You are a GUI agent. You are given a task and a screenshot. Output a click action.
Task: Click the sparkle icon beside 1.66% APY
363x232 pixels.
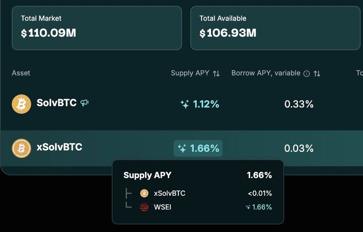(x=182, y=148)
